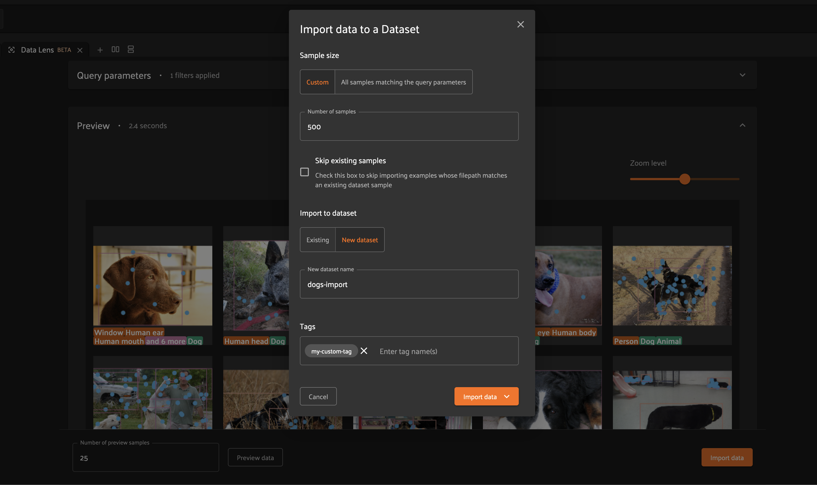
Task: Click the New dataset name field
Action: [x=409, y=284]
